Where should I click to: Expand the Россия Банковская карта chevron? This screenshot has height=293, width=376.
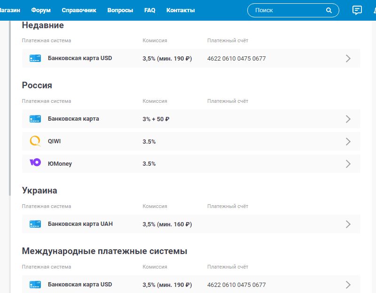tap(348, 119)
